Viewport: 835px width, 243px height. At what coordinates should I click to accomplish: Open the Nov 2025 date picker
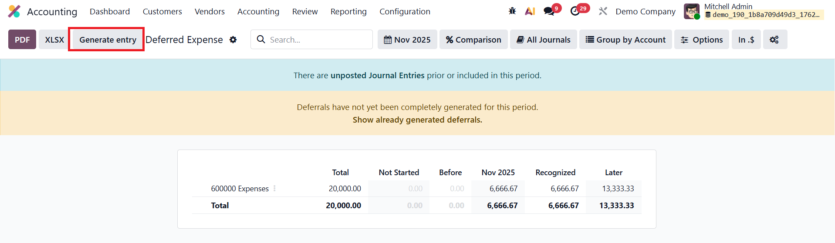[407, 40]
